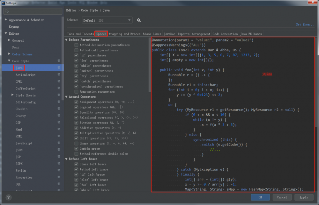The image size is (319, 205).
Task: Toggle the Lambda arrow checkbox
Action: click(76, 149)
